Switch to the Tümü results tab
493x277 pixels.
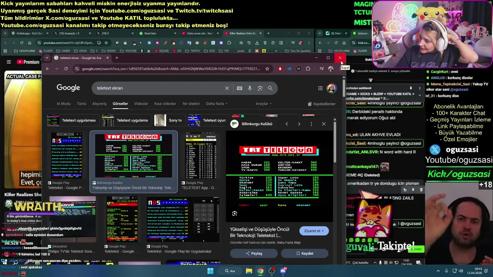click(81, 103)
